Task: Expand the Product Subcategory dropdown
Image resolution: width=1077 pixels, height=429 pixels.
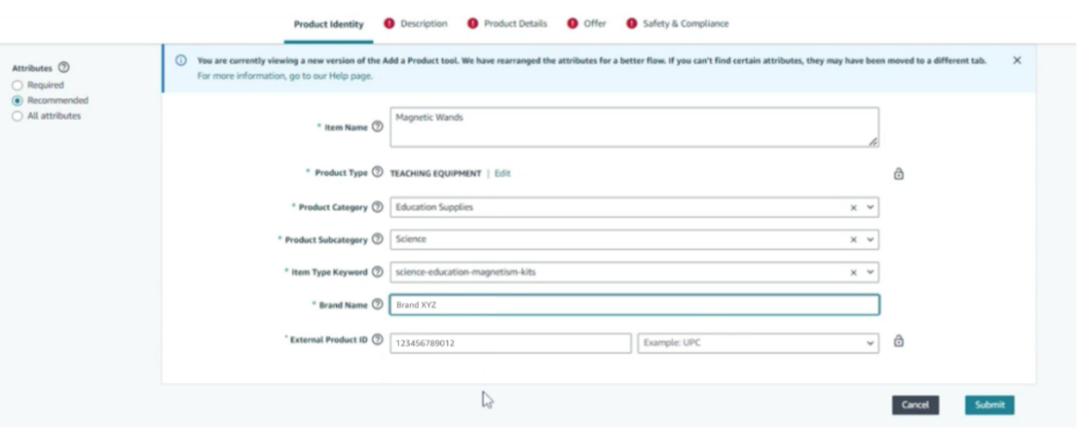Action: pos(871,240)
